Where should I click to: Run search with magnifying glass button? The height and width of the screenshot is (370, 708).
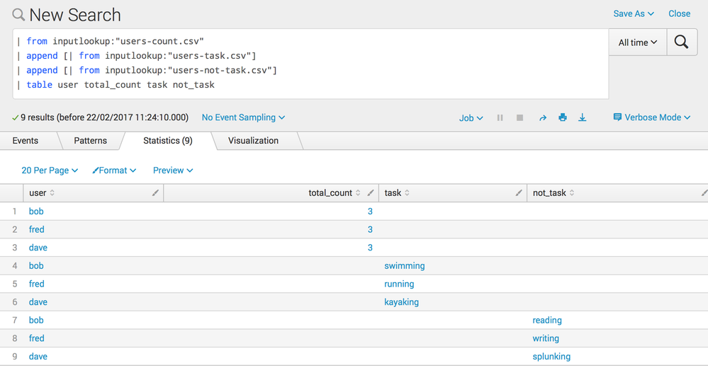pos(681,42)
